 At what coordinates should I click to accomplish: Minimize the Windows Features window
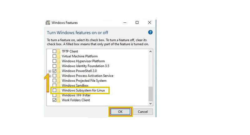coord(125,22)
